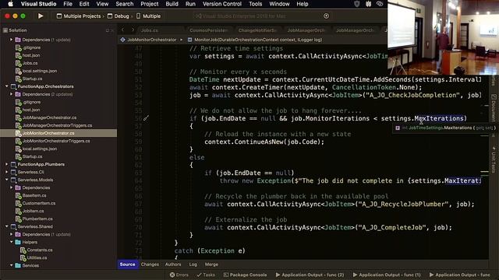Open the Visual Studio application menu

38,4
